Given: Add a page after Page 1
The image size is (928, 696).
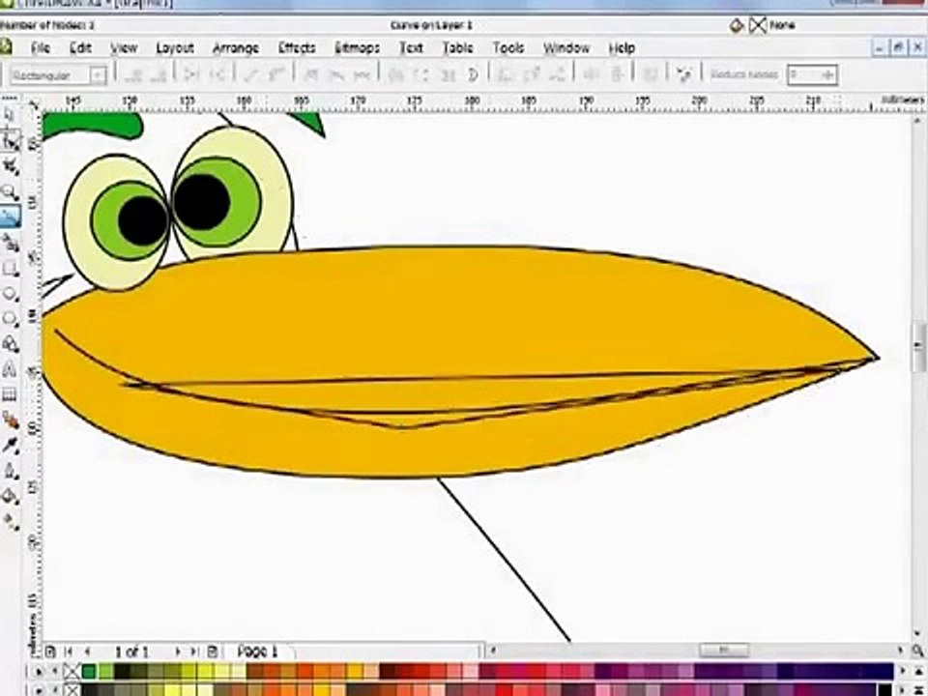Looking at the screenshot, I should tap(213, 652).
